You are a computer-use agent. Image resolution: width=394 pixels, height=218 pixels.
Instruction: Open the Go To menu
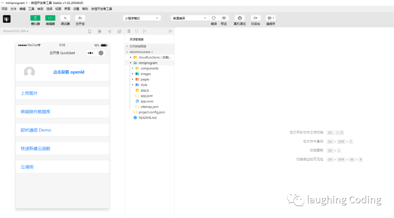[40, 9]
